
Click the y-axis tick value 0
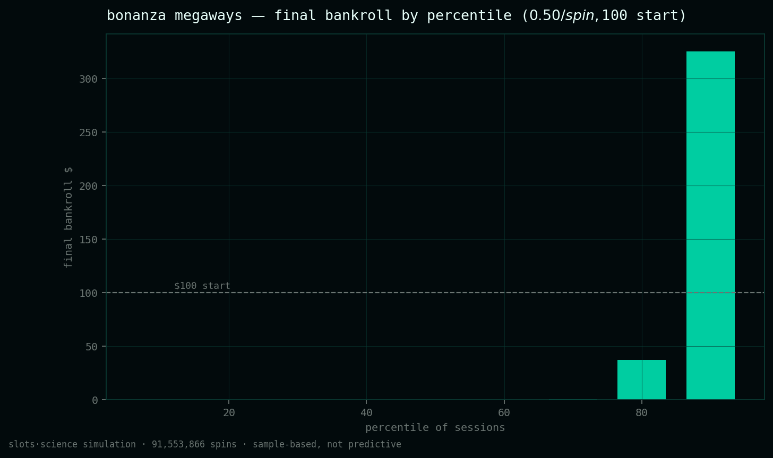pyautogui.click(x=95, y=400)
